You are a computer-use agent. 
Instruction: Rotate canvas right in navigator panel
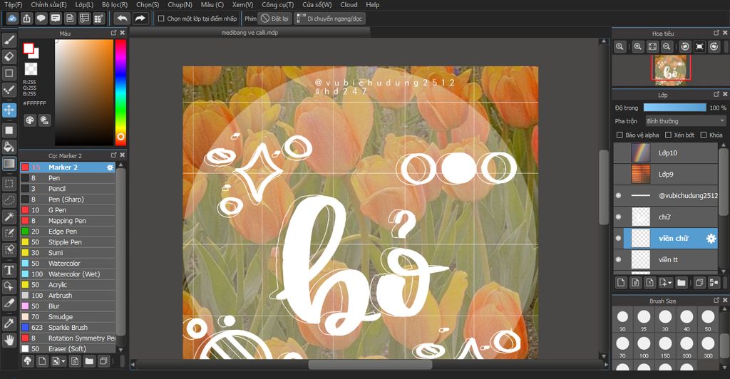714,46
